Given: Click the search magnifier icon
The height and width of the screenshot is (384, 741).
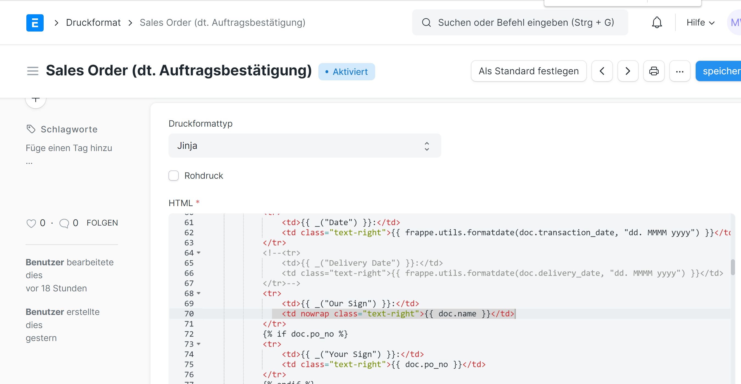Looking at the screenshot, I should click(426, 22).
